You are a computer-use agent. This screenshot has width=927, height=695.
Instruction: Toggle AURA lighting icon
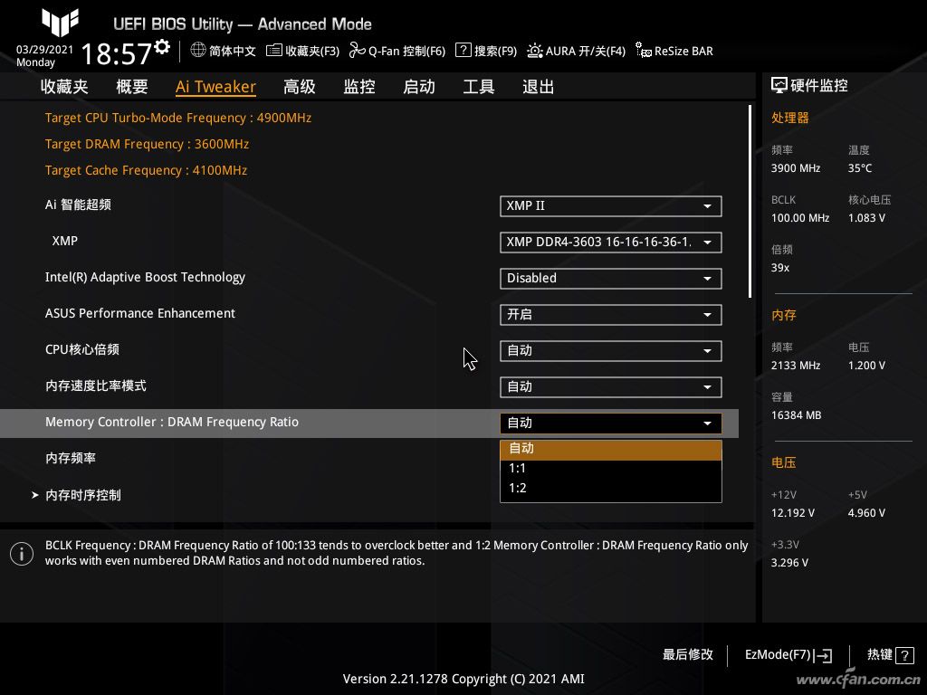(x=534, y=51)
